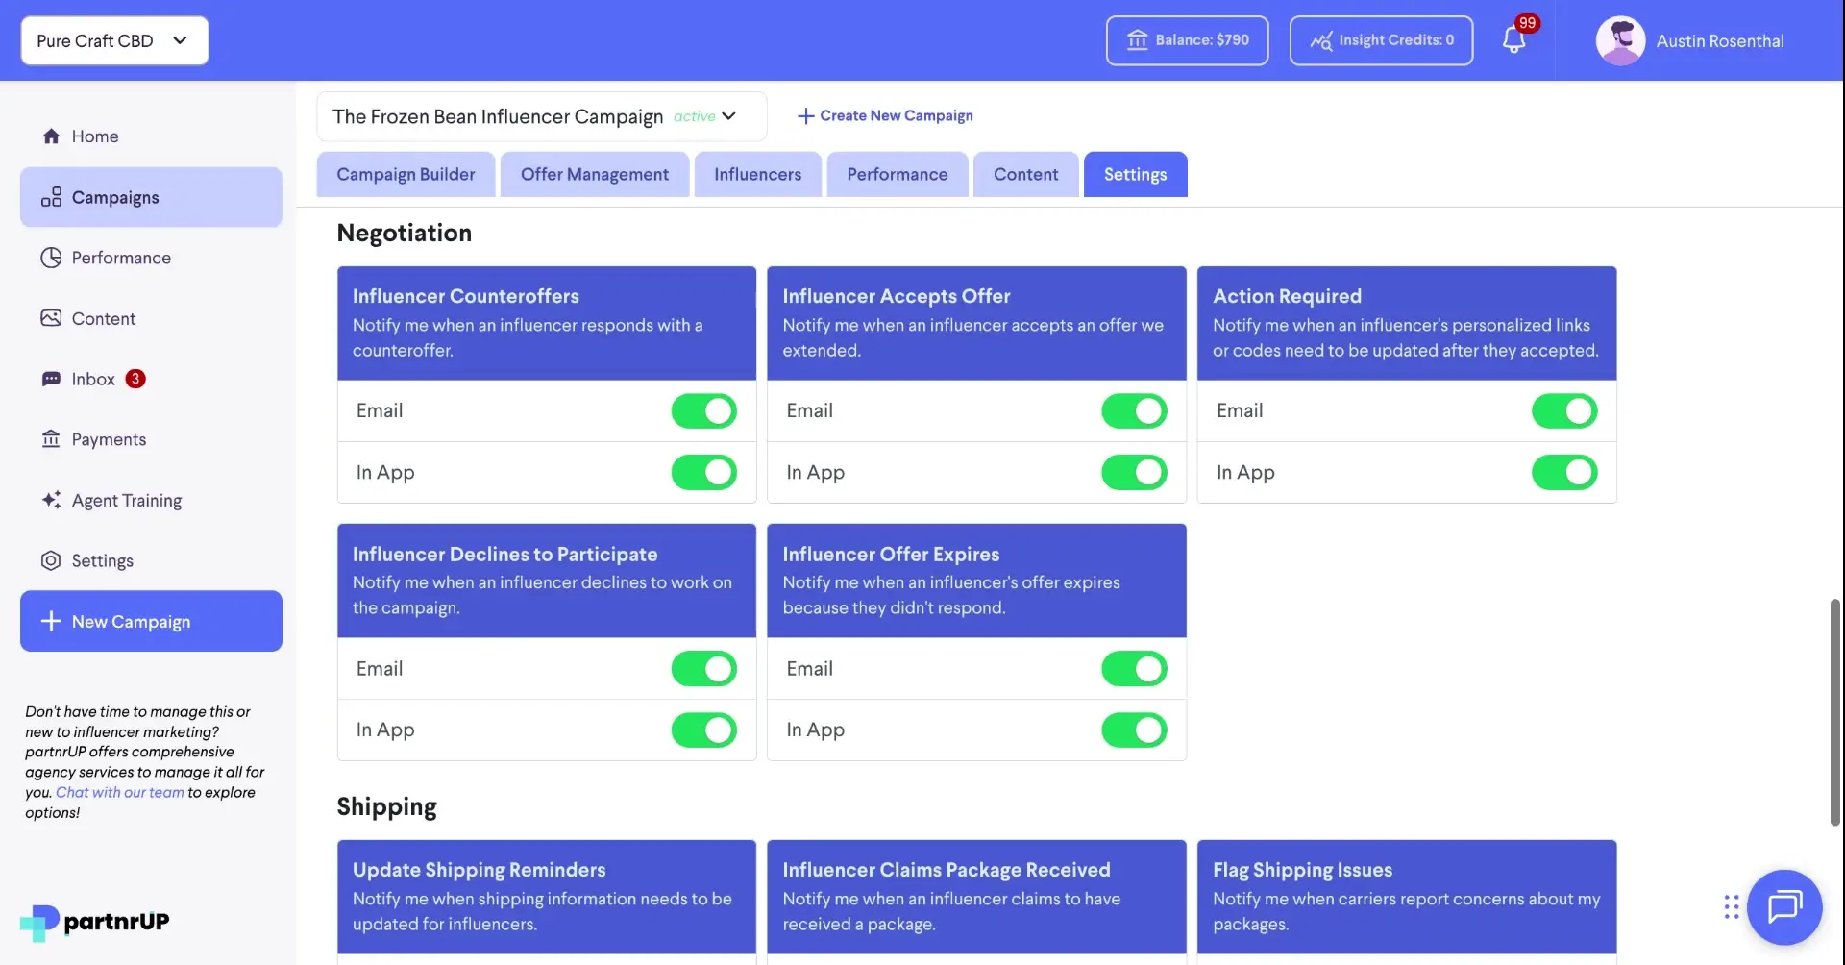The height and width of the screenshot is (965, 1845).
Task: Click the Insight Credits indicator
Action: tap(1381, 40)
